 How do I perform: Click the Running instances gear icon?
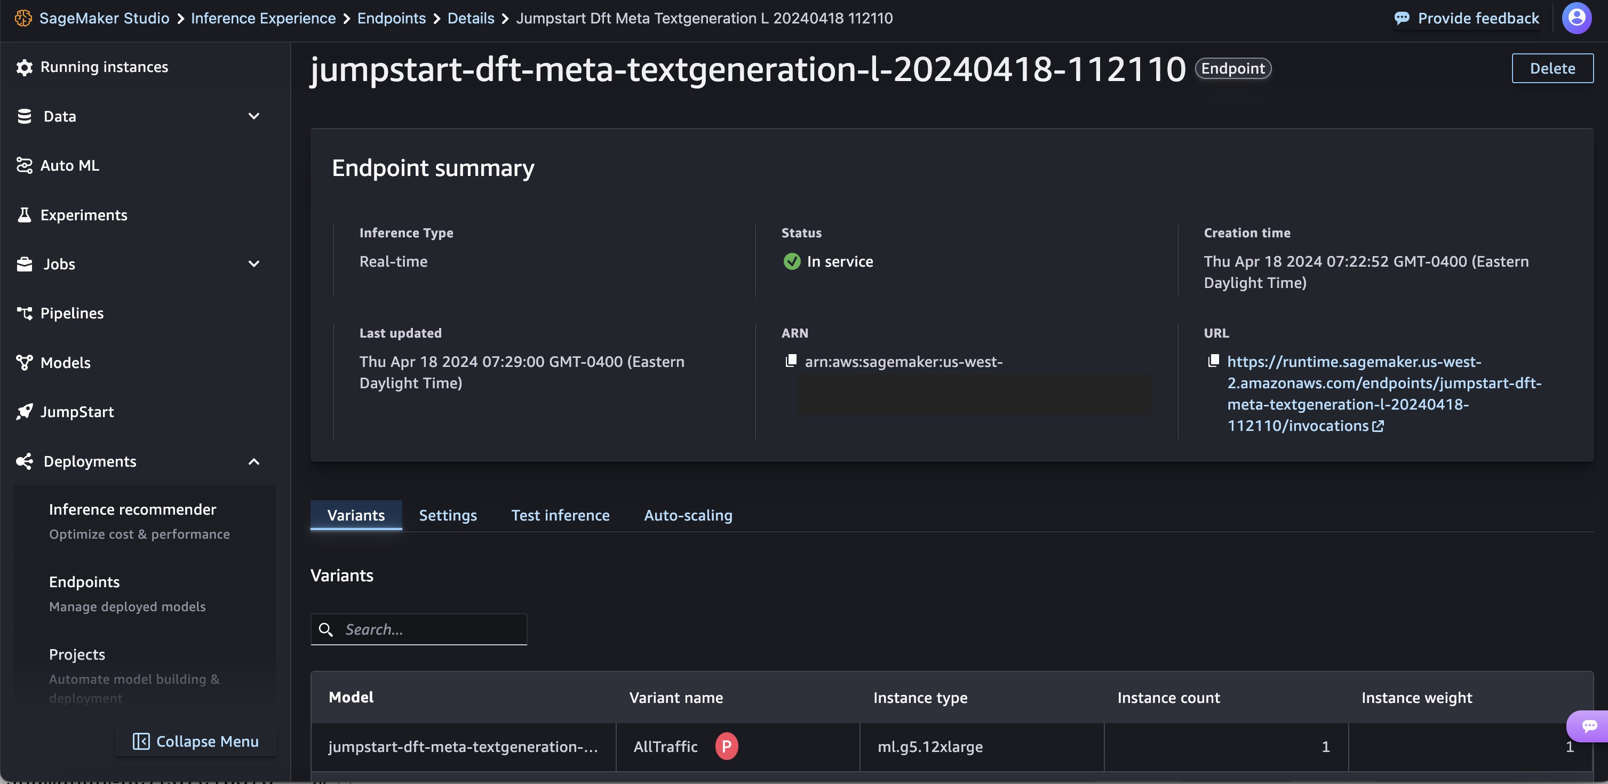[x=23, y=67]
